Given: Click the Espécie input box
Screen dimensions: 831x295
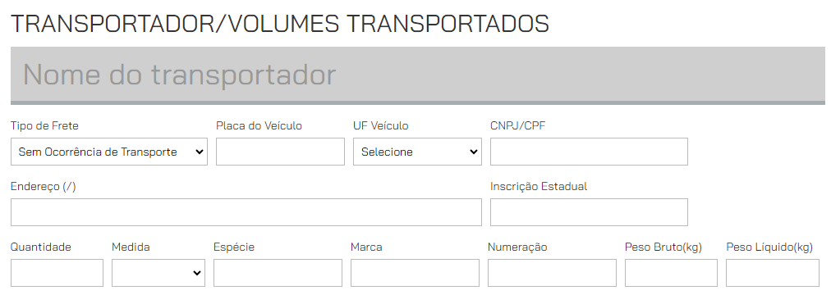Looking at the screenshot, I should coord(278,273).
